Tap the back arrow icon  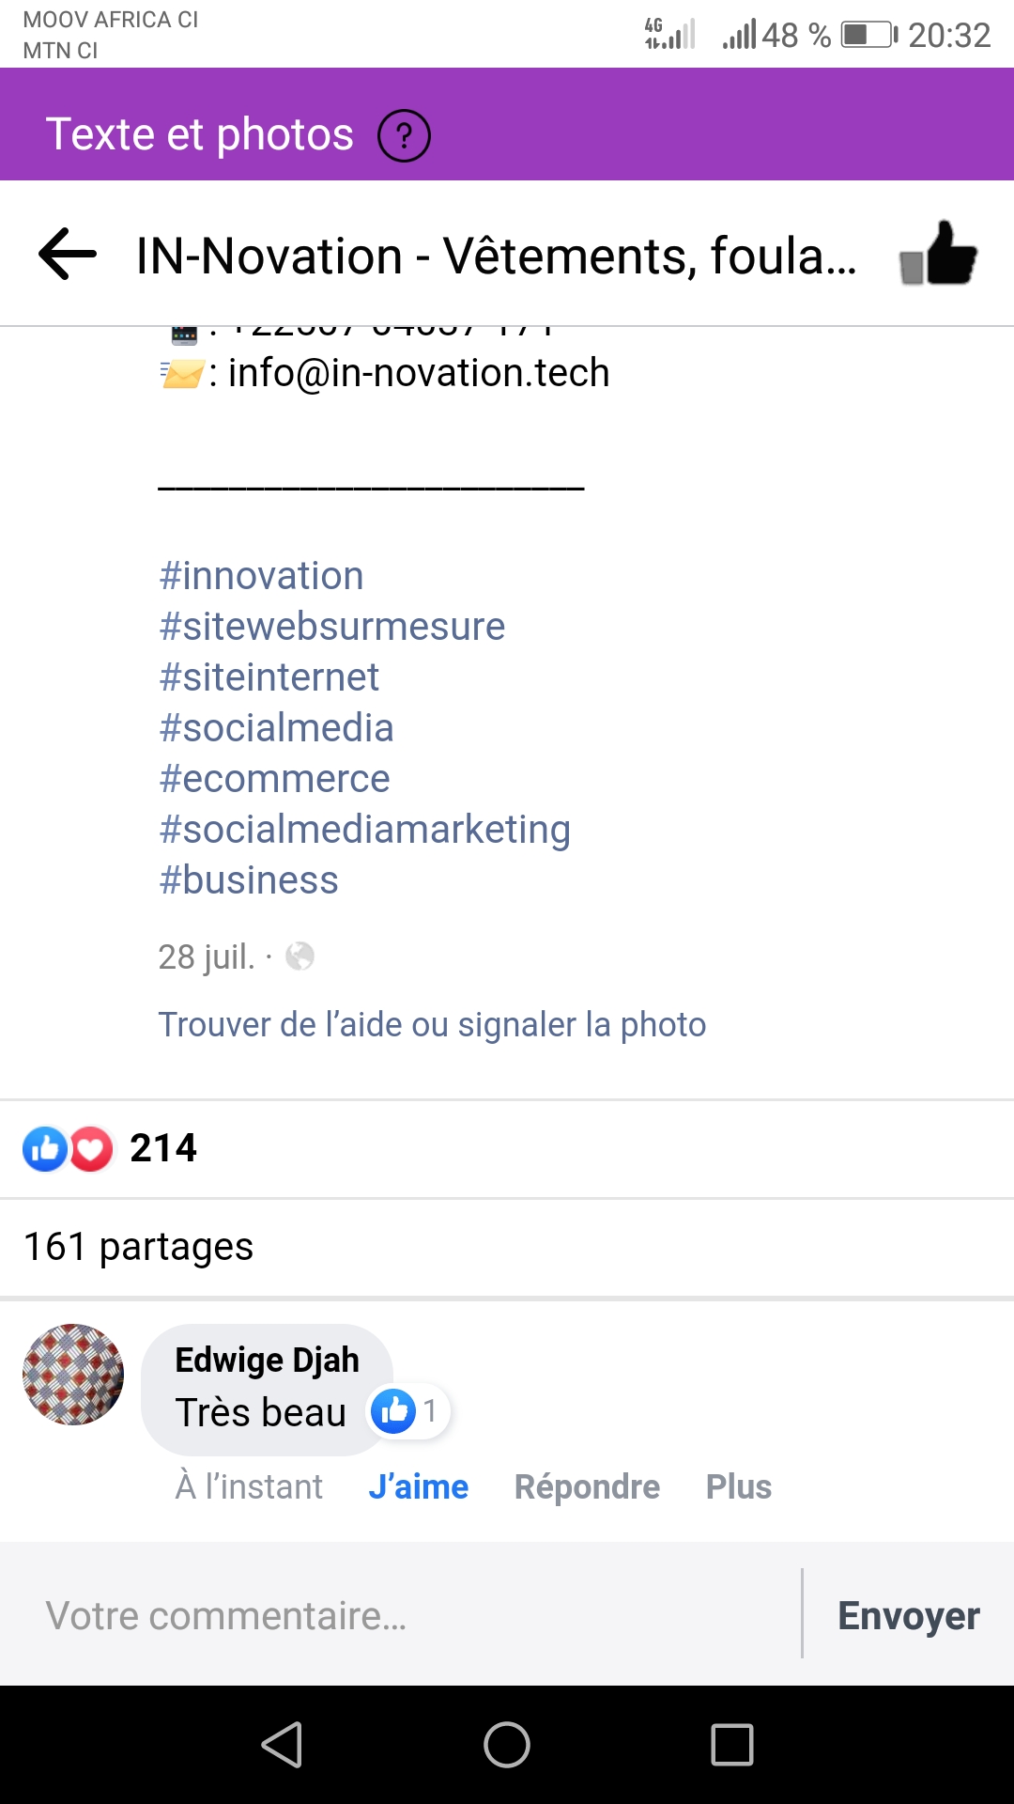[68, 254]
